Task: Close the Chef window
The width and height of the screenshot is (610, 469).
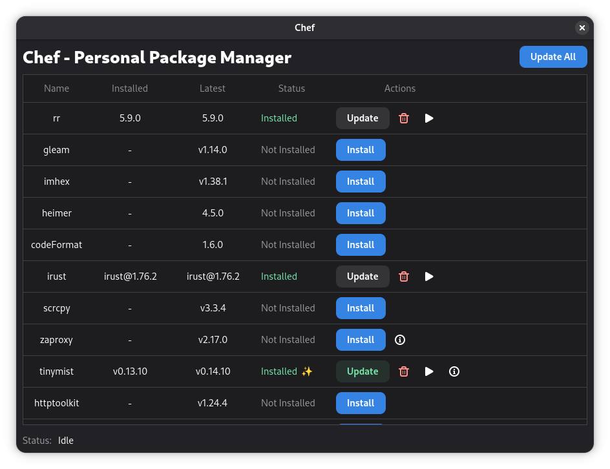Action: (582, 28)
